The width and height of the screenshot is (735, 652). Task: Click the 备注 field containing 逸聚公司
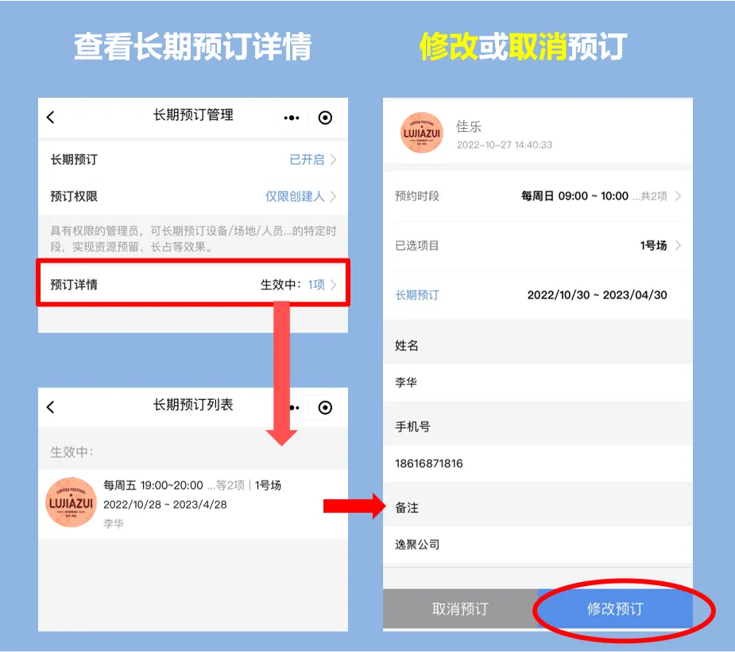pos(537,545)
